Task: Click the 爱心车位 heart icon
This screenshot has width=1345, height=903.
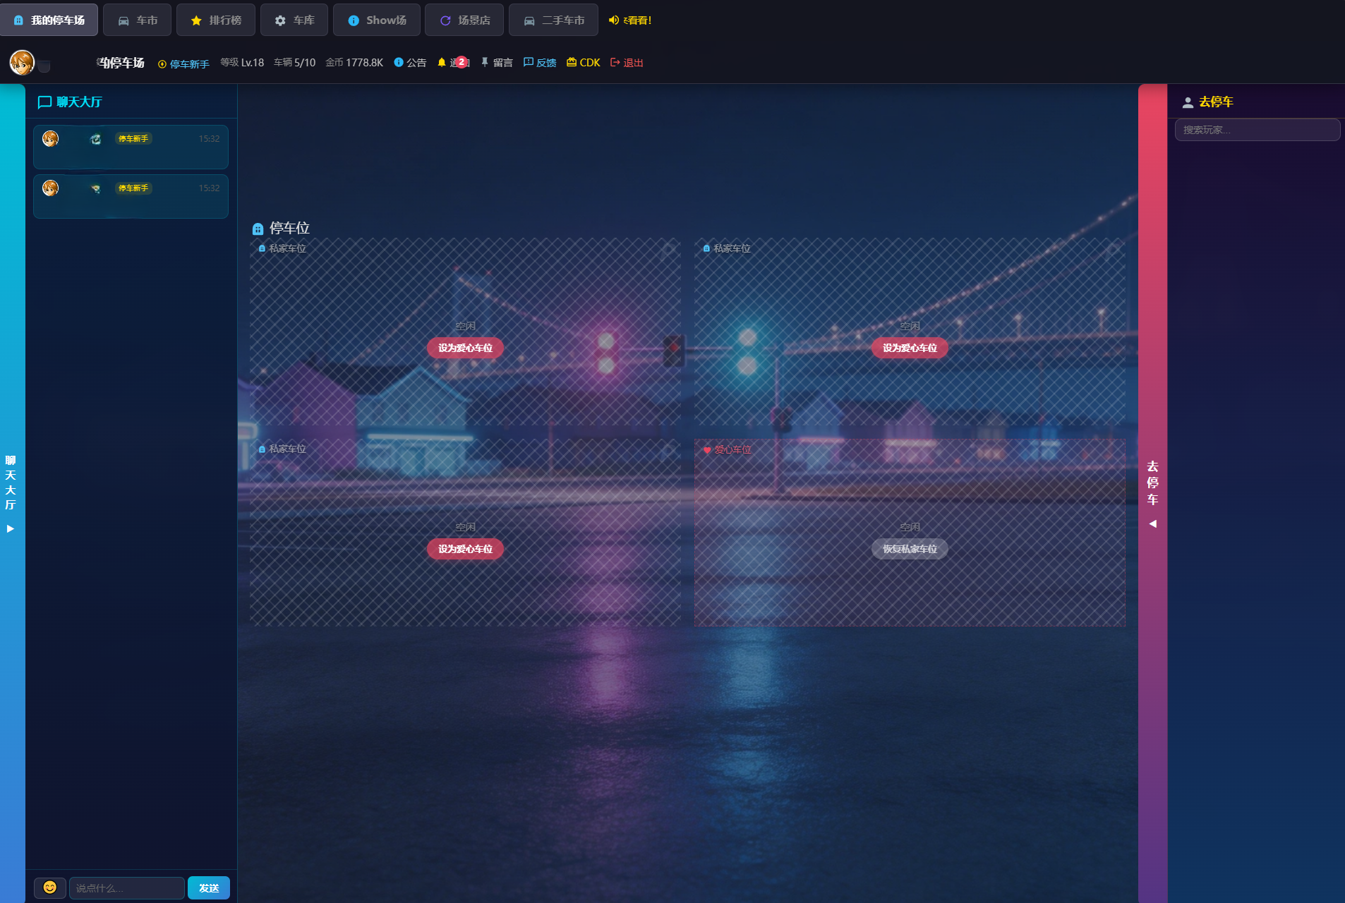Action: pos(707,450)
